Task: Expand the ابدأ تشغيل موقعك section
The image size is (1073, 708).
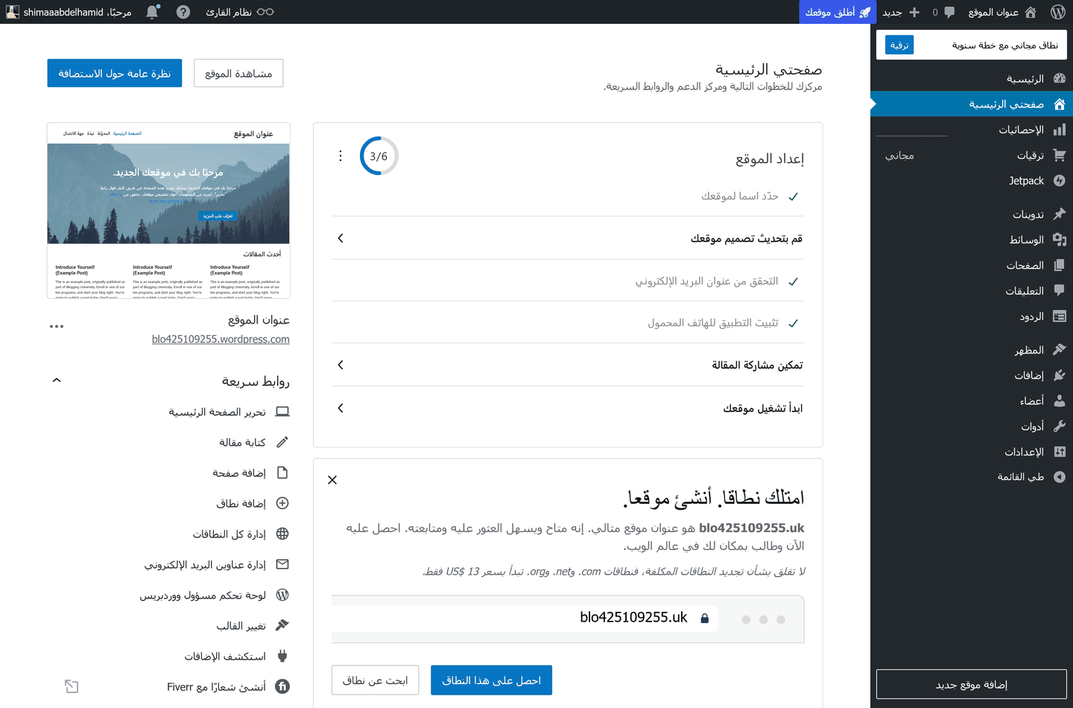Action: (x=341, y=408)
